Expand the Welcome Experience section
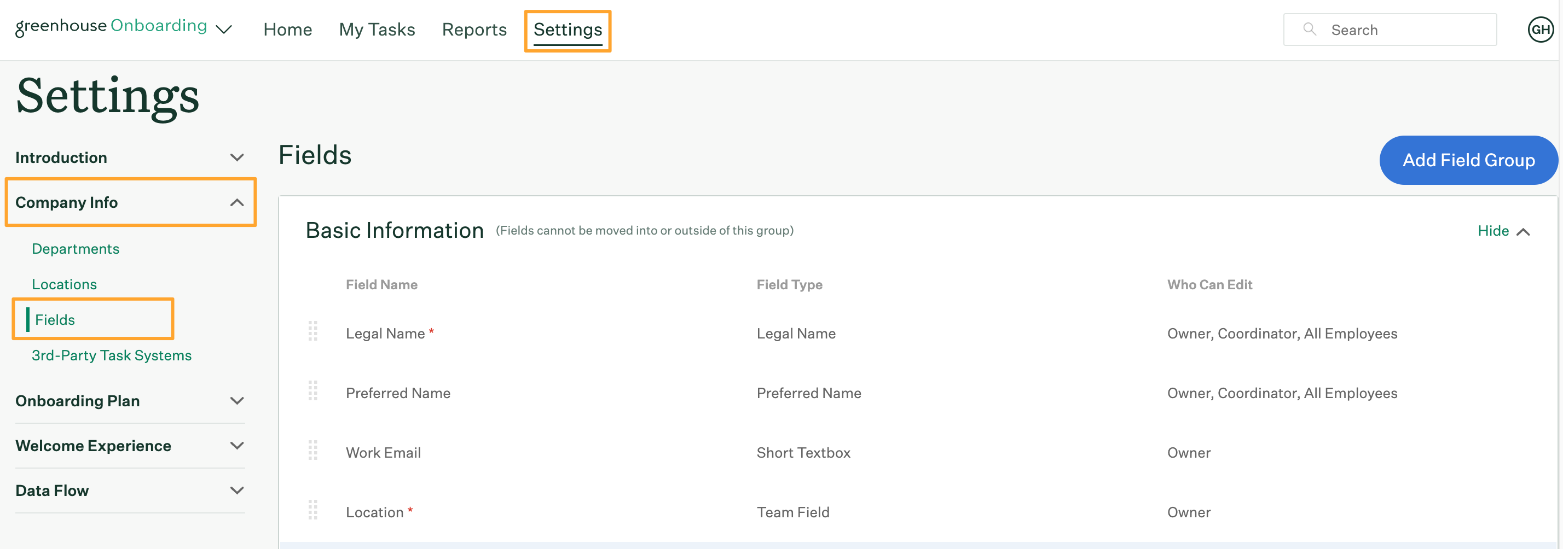Image resolution: width=1563 pixels, height=549 pixels. 130,446
